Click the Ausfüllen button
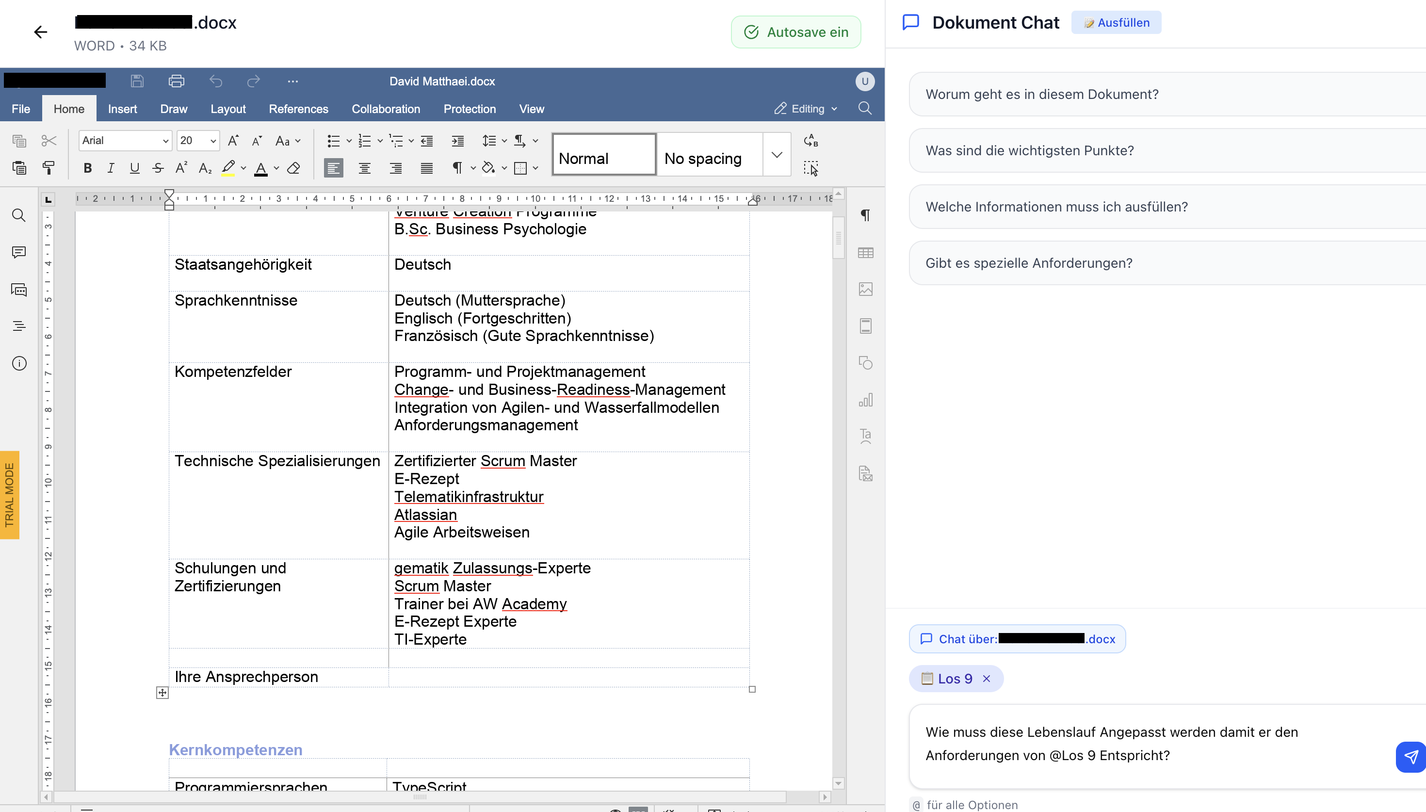This screenshot has height=812, width=1426. coord(1116,23)
